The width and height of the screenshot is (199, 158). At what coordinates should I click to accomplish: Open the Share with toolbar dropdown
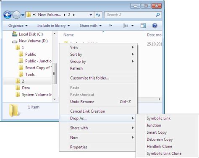[x=91, y=26]
